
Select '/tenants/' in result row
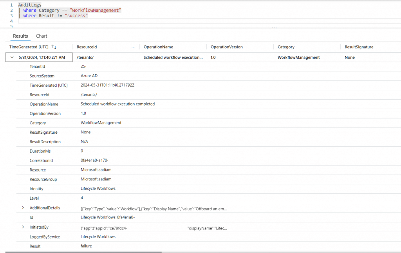85,57
